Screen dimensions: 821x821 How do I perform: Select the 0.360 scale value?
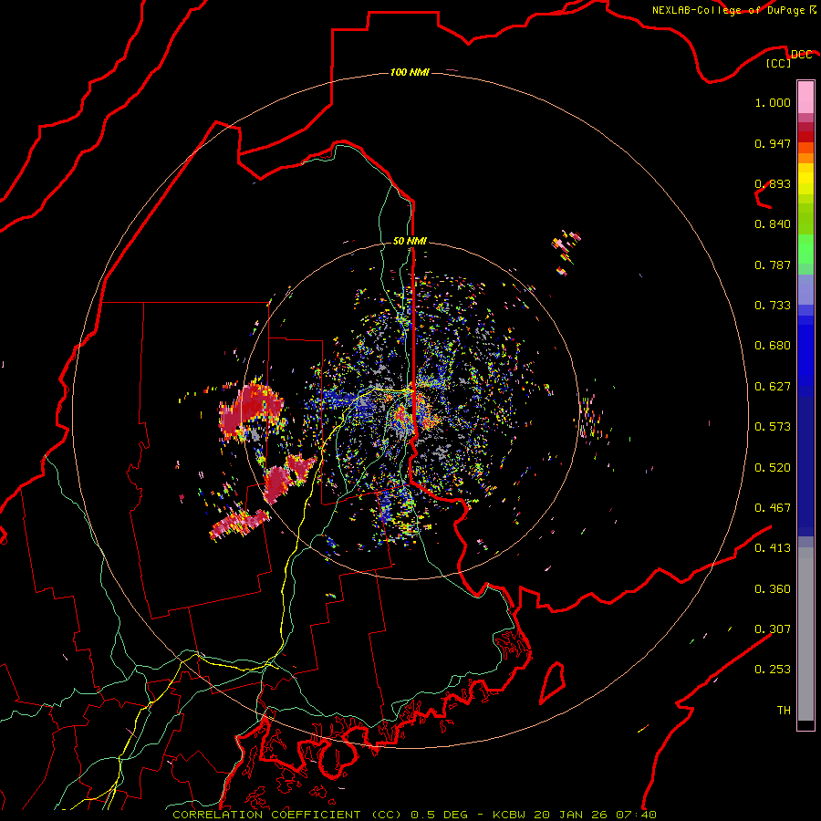click(x=773, y=589)
